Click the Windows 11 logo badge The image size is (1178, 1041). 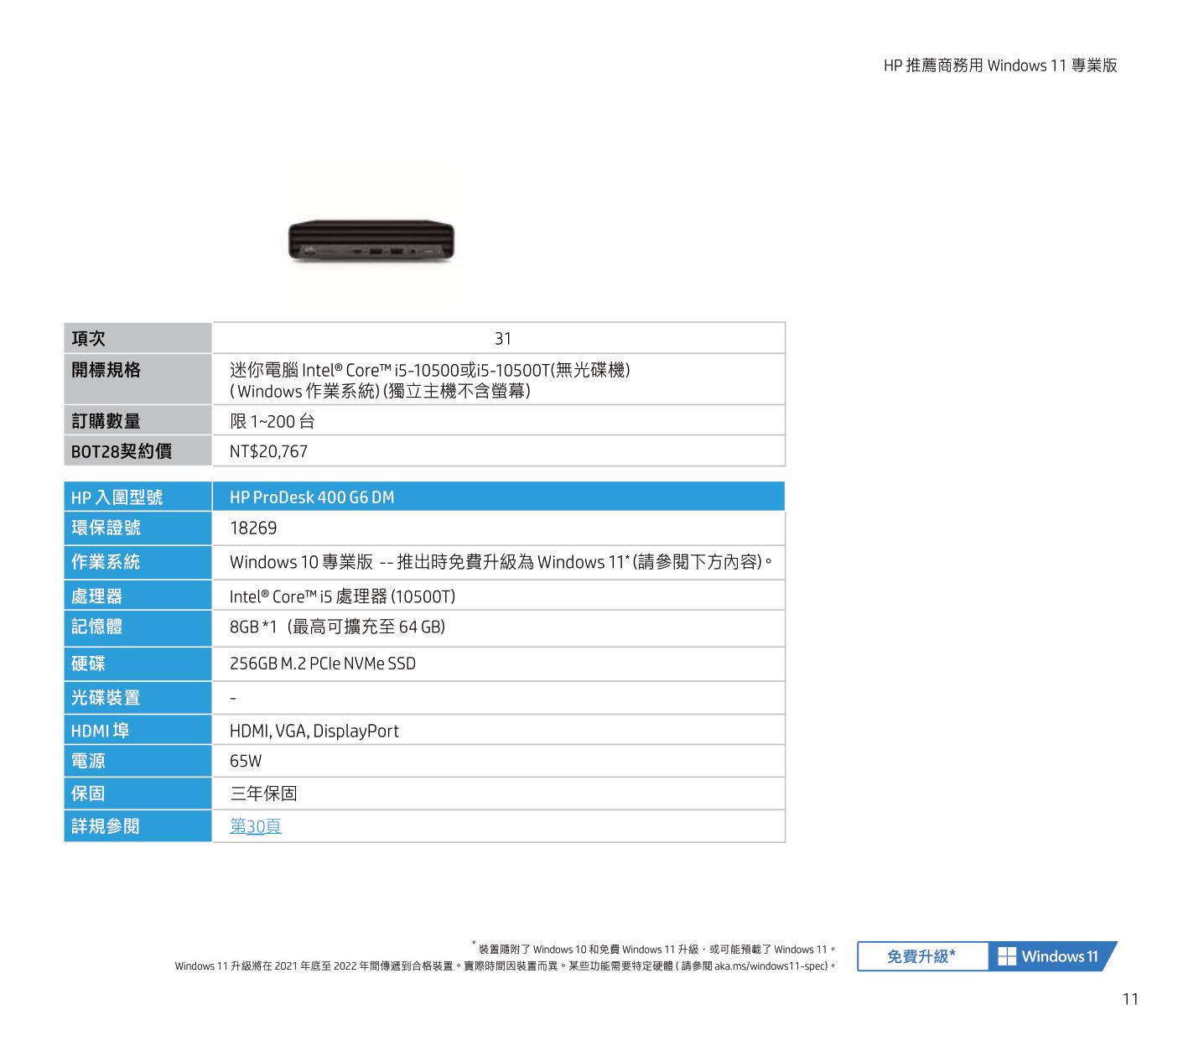point(1052,956)
